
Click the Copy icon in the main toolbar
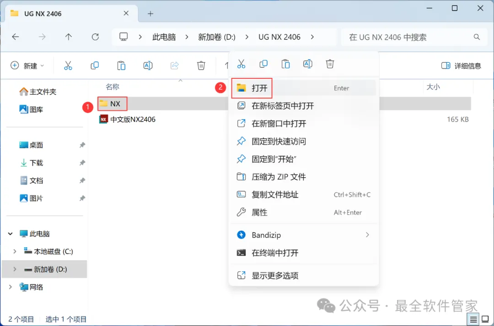coord(95,65)
